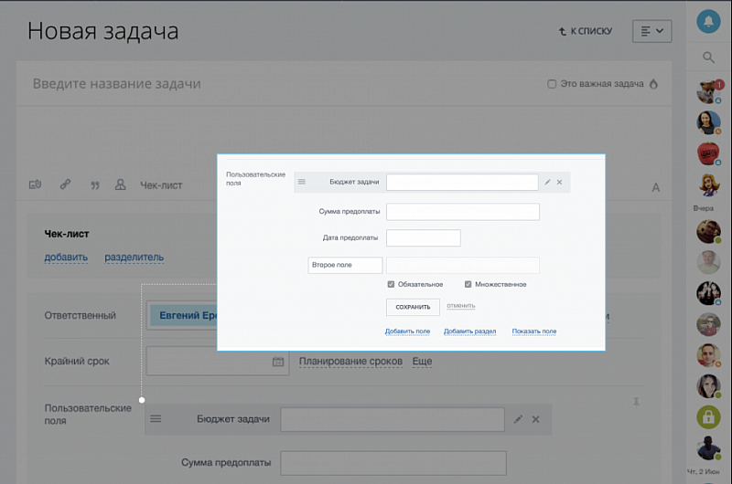
Task: Open the green lock avatar icon
Action: pyautogui.click(x=708, y=417)
